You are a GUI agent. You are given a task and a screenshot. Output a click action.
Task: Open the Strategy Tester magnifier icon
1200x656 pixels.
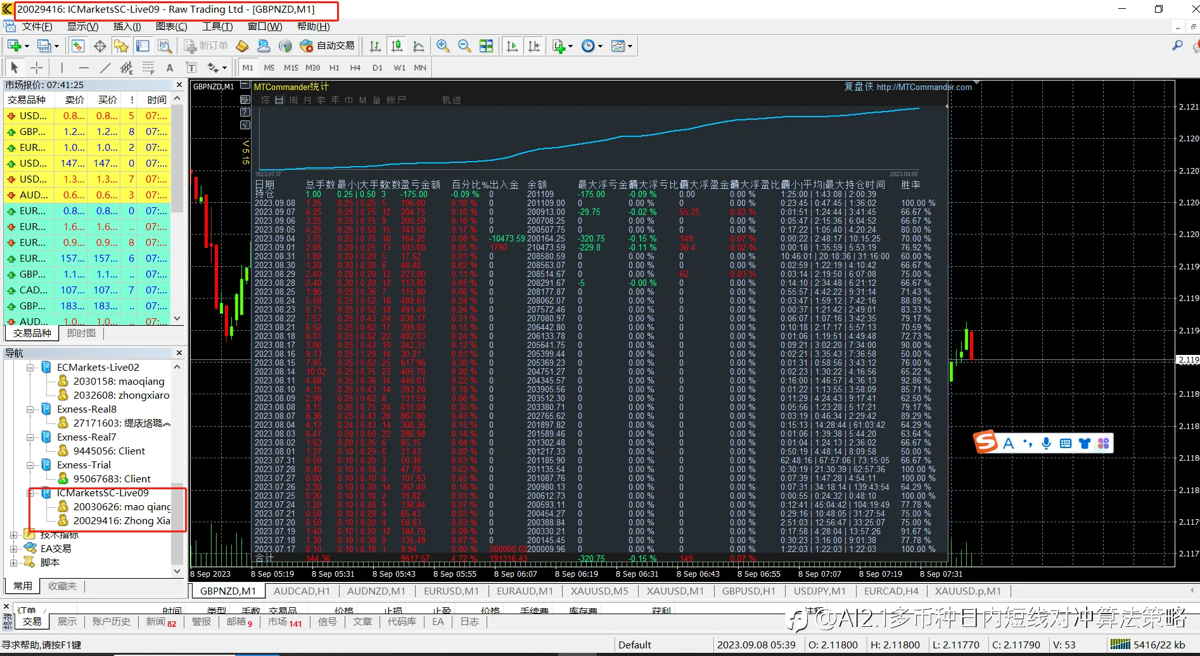165,46
